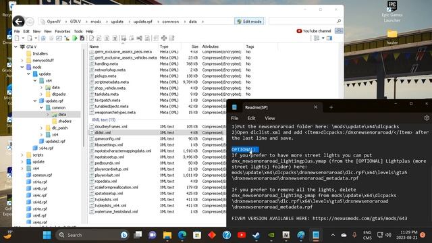Click the new file toolbar icon
432x243 pixels.
(x=17, y=38)
